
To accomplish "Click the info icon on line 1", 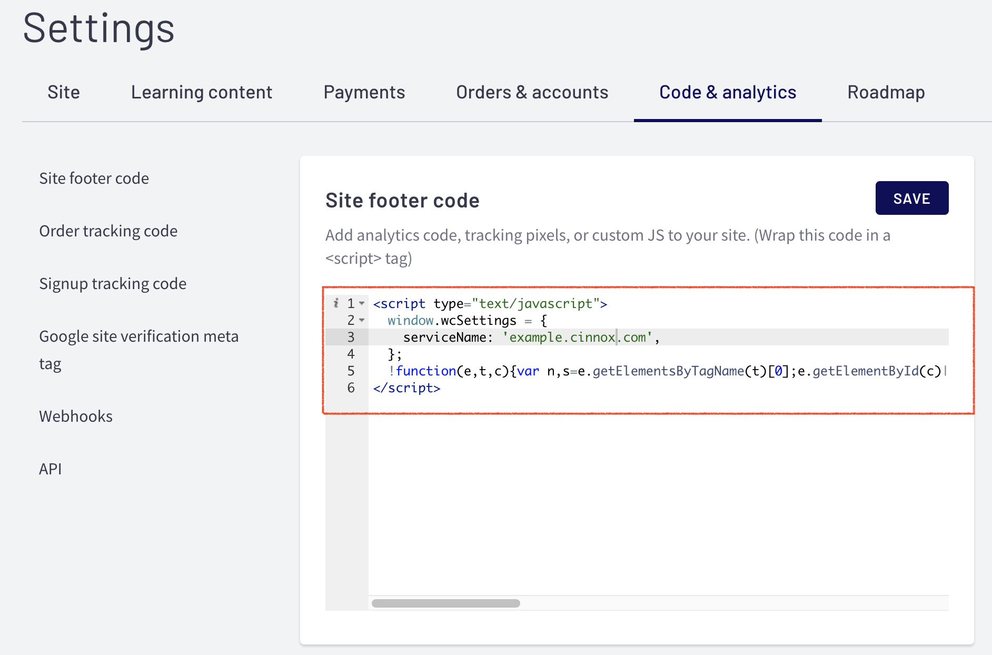I will (336, 303).
